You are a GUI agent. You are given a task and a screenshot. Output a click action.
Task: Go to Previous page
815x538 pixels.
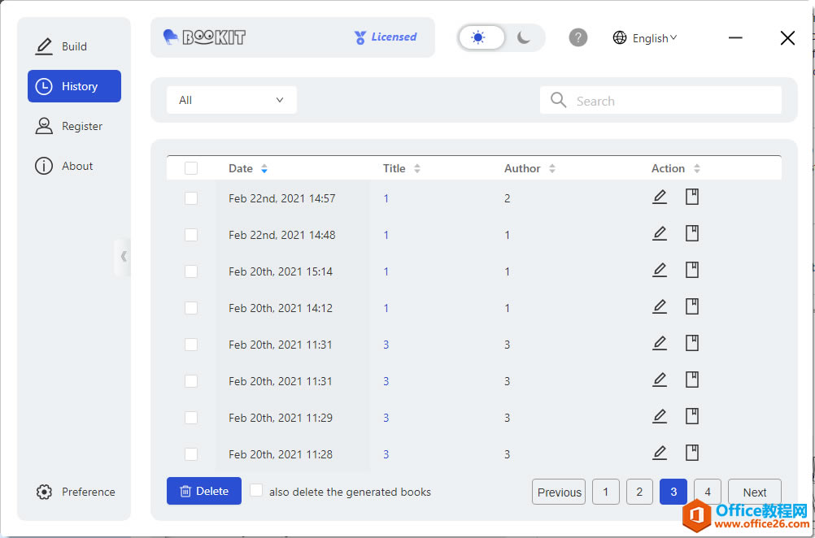[559, 492]
